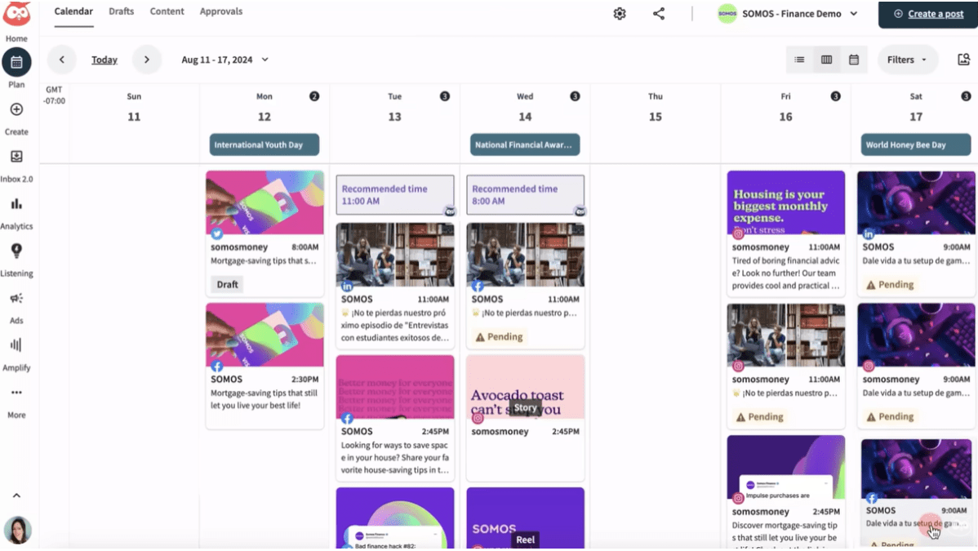Switch to the Drafts tab
Viewport: 978px width, 551px height.
pyautogui.click(x=119, y=11)
